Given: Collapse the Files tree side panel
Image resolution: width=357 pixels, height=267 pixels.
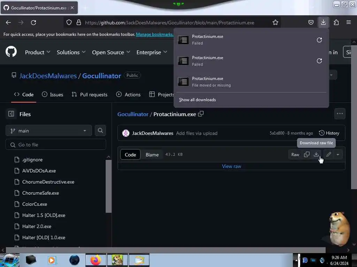Looking at the screenshot, I should 11,114.
